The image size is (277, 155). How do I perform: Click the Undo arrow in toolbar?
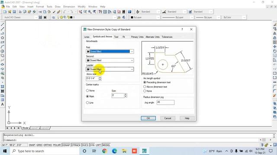click(64, 12)
